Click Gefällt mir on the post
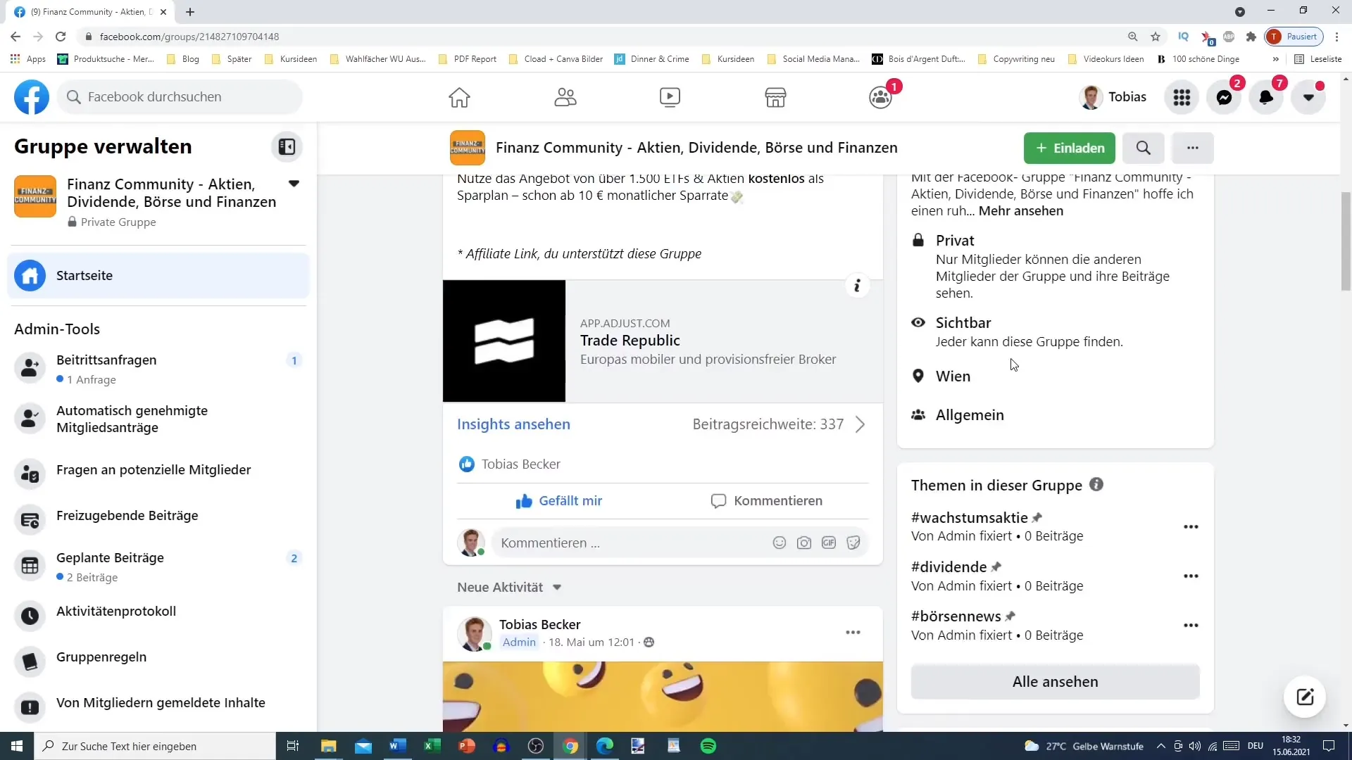Screen dimensions: 1352x760 559,501
